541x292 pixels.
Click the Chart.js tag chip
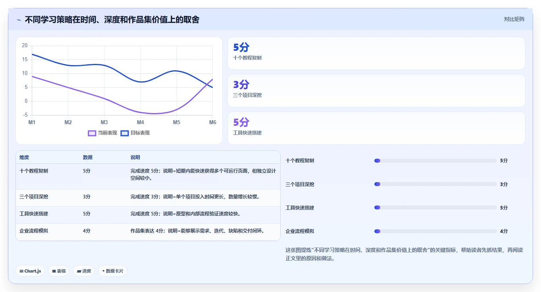(x=30, y=271)
